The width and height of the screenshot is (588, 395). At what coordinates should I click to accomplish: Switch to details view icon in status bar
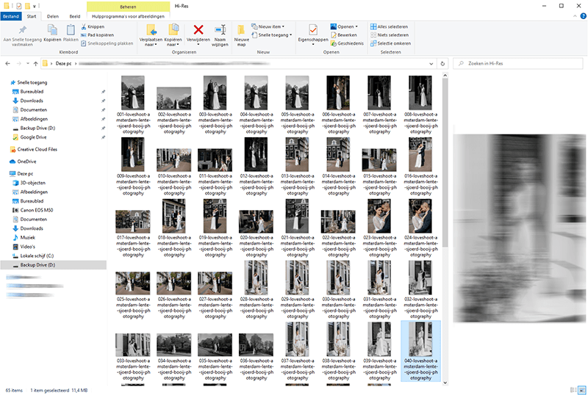coord(573,390)
